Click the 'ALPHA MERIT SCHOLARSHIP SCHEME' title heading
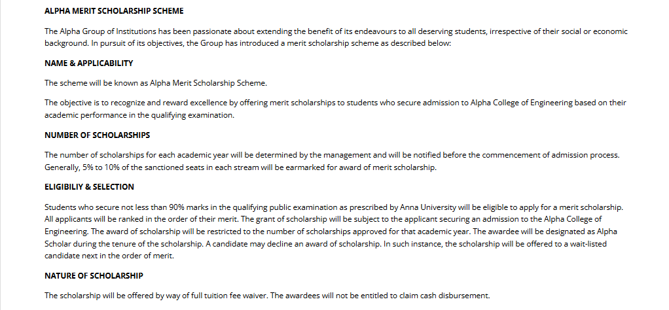This screenshot has height=310, width=669. [x=114, y=11]
